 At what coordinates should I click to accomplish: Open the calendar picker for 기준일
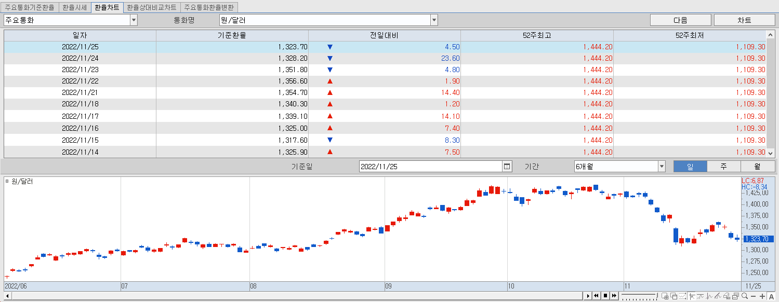tap(507, 166)
